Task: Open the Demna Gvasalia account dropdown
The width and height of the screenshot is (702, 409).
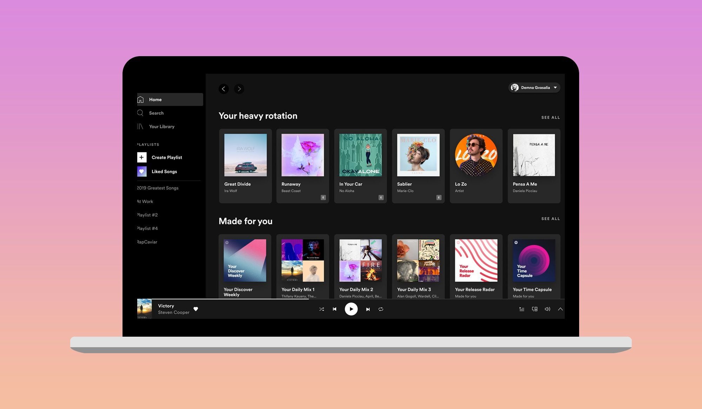Action: point(534,88)
